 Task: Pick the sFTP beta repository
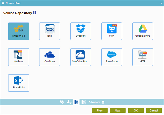pos(142,57)
